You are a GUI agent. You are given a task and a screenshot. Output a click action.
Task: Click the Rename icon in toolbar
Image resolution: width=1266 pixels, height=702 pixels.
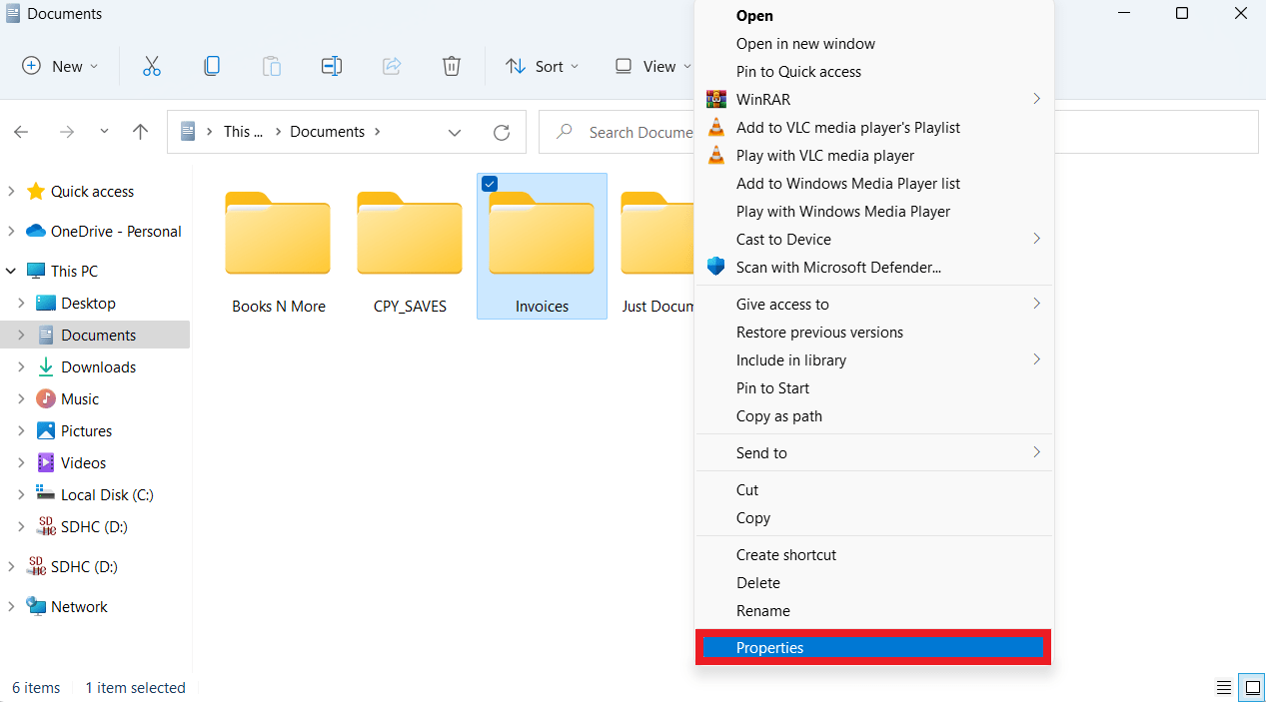pos(332,66)
